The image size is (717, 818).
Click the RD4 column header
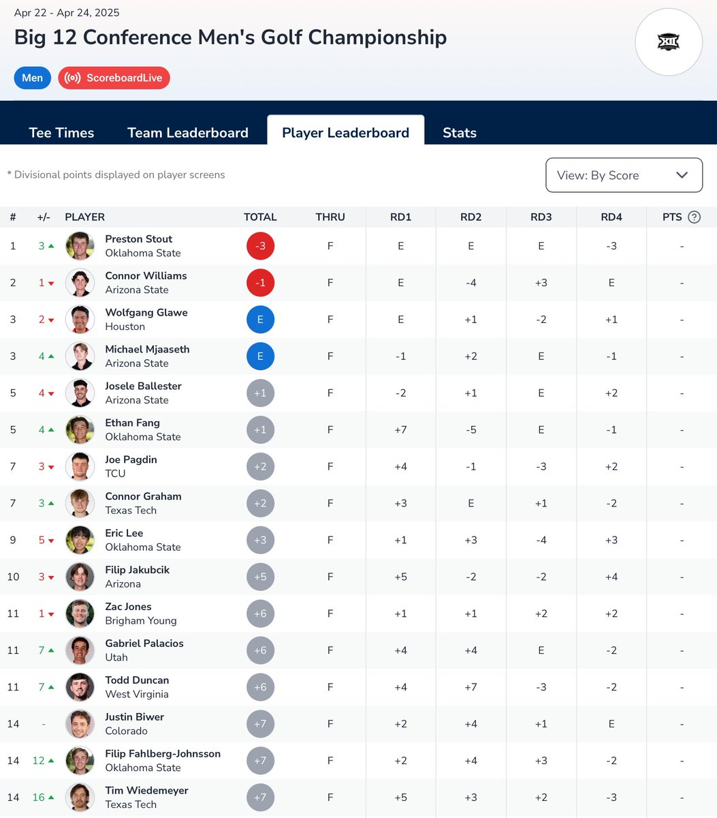[x=611, y=217]
